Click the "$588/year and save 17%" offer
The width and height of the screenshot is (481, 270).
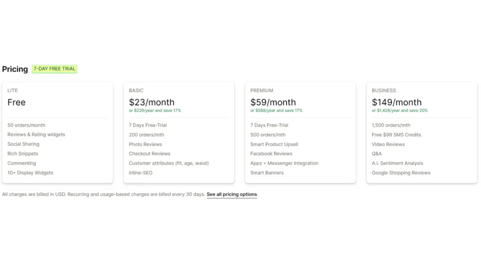pos(276,111)
